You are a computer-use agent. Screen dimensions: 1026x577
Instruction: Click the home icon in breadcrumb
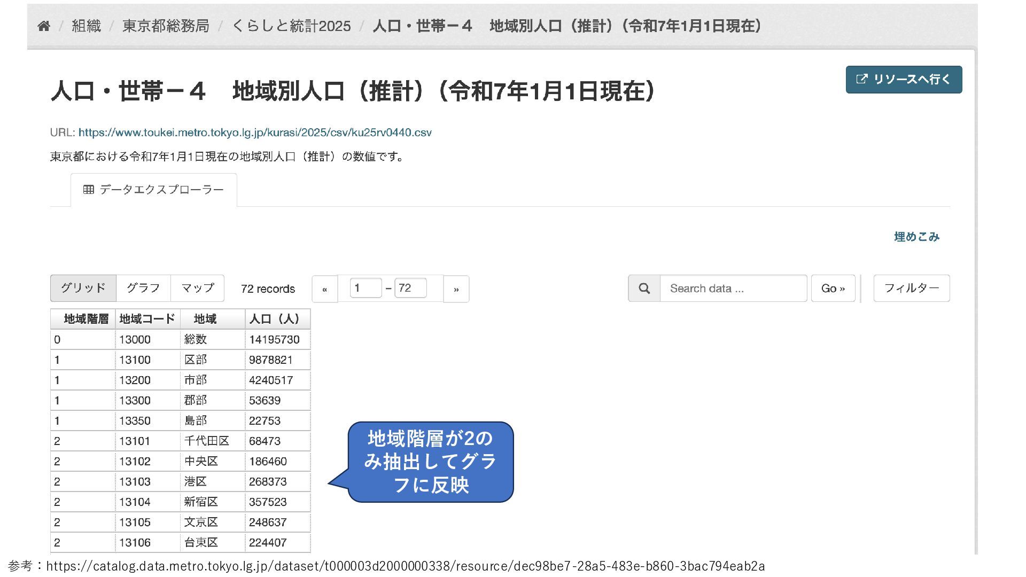[44, 26]
